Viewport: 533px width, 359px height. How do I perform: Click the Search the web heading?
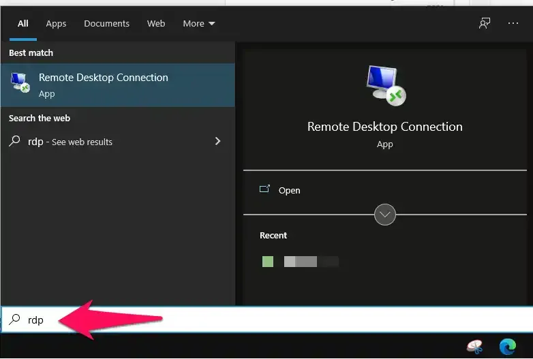[40, 119]
